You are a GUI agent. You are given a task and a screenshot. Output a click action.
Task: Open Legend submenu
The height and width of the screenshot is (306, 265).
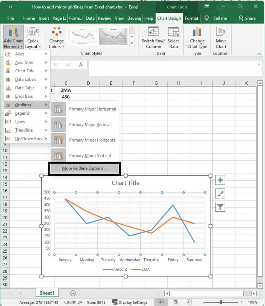(x=27, y=113)
